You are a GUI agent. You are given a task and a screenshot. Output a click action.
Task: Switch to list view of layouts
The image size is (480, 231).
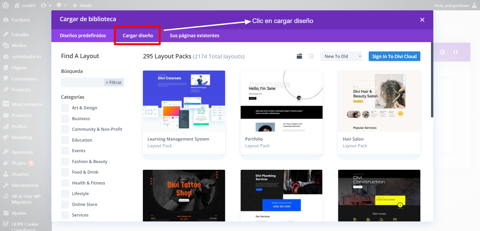point(311,56)
